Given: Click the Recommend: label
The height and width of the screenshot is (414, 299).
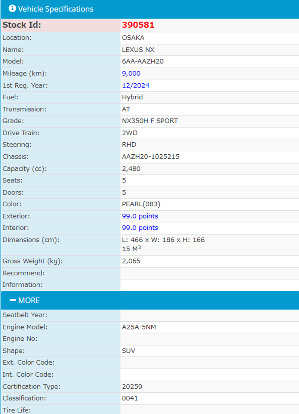Looking at the screenshot, I should tap(24, 273).
